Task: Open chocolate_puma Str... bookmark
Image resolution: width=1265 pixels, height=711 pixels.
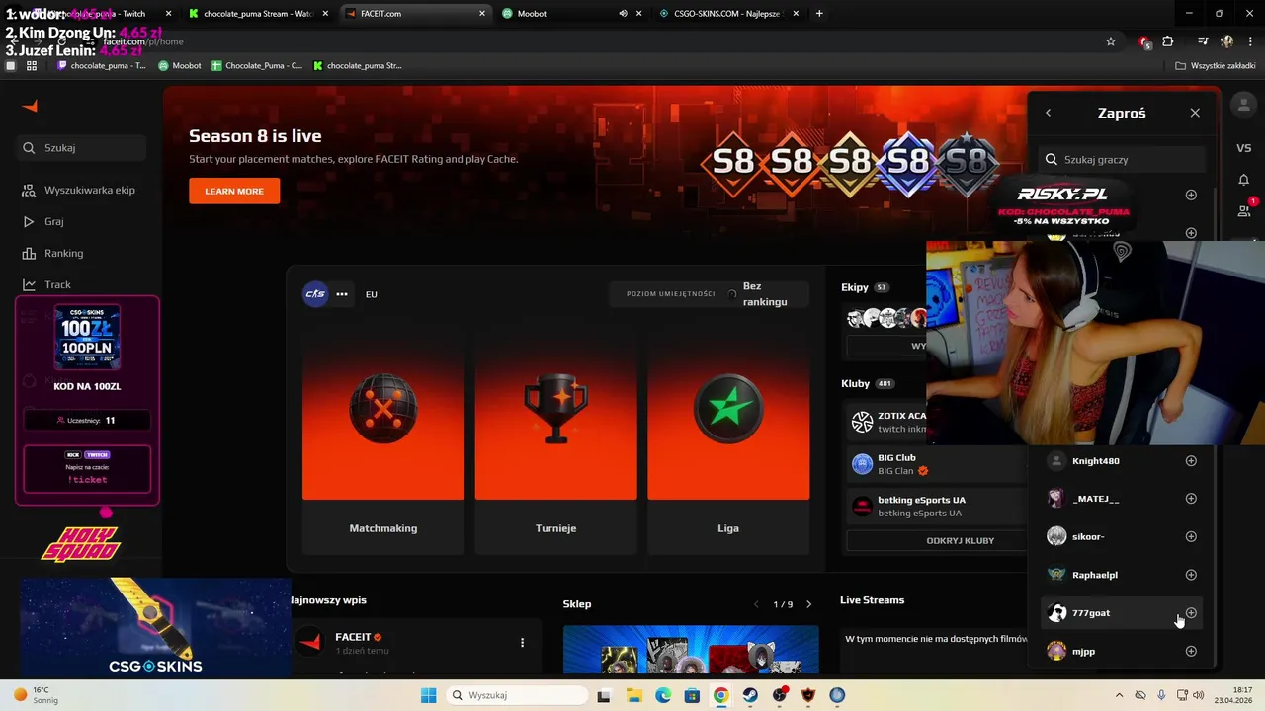Action: click(x=358, y=66)
